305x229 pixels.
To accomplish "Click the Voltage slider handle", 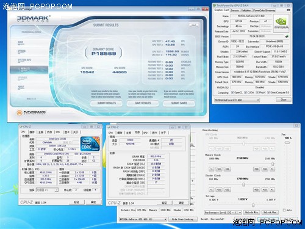I will click(x=253, y=205).
